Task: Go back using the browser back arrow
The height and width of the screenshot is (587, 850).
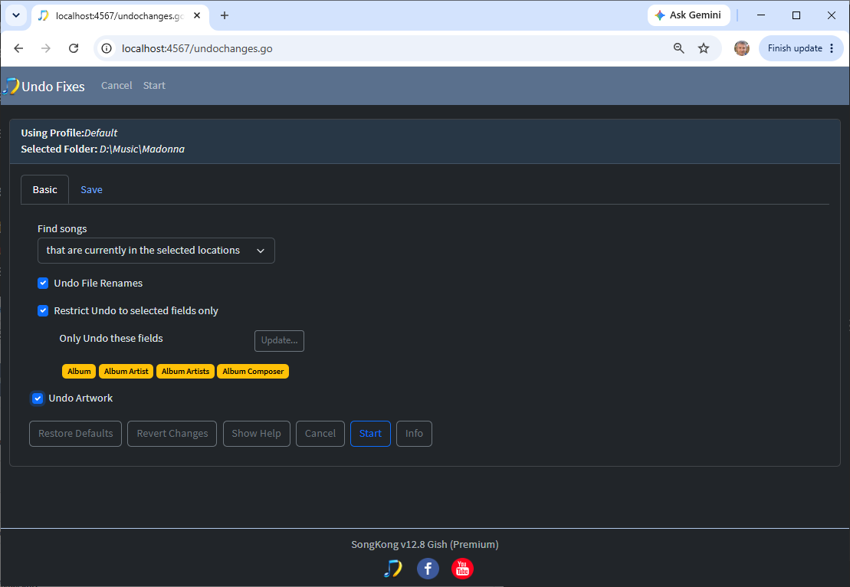Action: click(18, 48)
